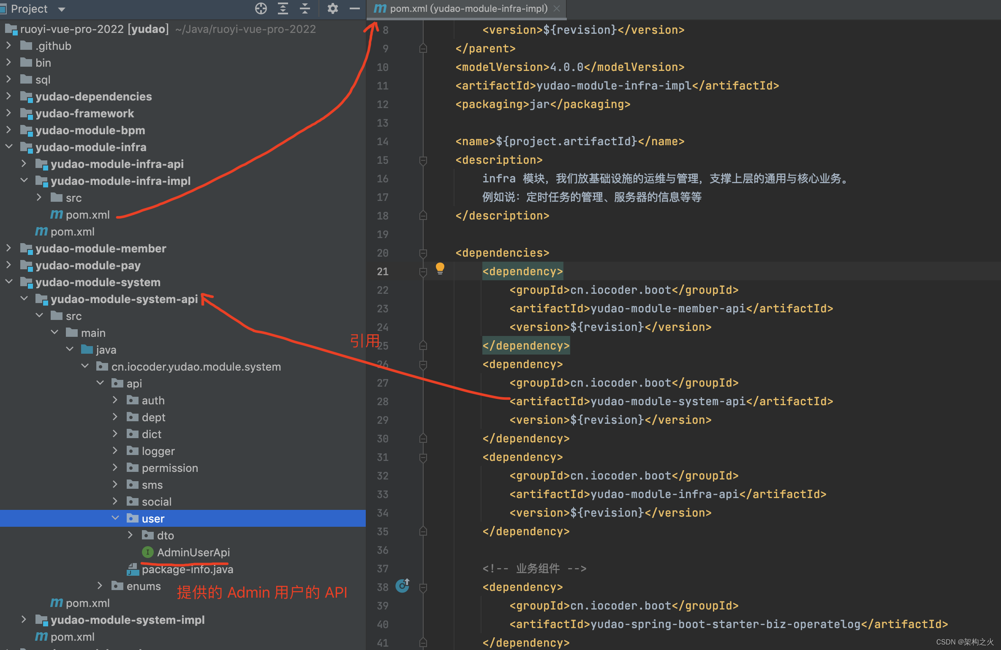This screenshot has width=1001, height=650.
Task: Open the Project view dropdown
Action: pos(62,9)
